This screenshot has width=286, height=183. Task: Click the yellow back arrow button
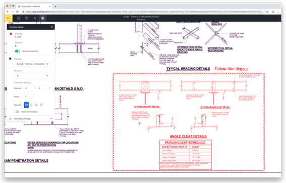pyautogui.click(x=9, y=18)
